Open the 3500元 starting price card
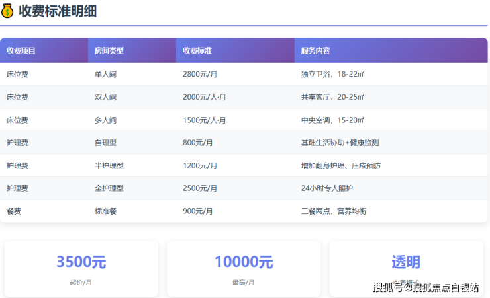This screenshot has height=298, width=490. [81, 268]
